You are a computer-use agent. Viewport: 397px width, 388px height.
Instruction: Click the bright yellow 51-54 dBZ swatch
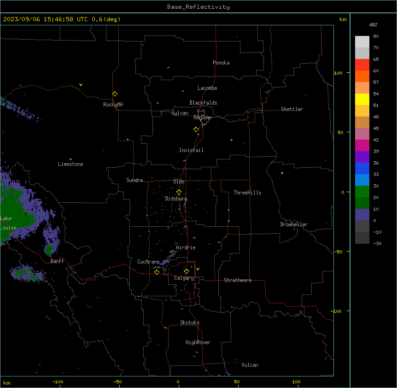[362, 99]
